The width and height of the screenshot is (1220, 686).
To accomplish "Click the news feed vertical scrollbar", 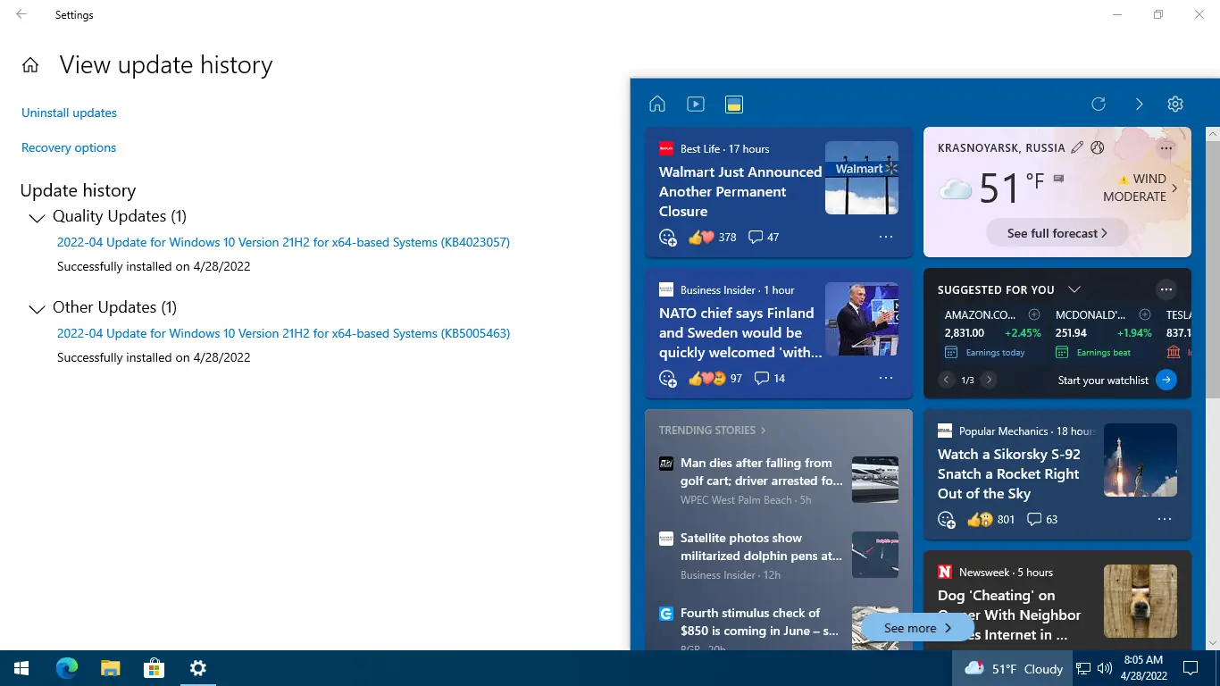I will tap(1213, 268).
